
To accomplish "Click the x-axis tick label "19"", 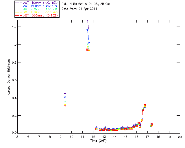I will click(x=169, y=137).
